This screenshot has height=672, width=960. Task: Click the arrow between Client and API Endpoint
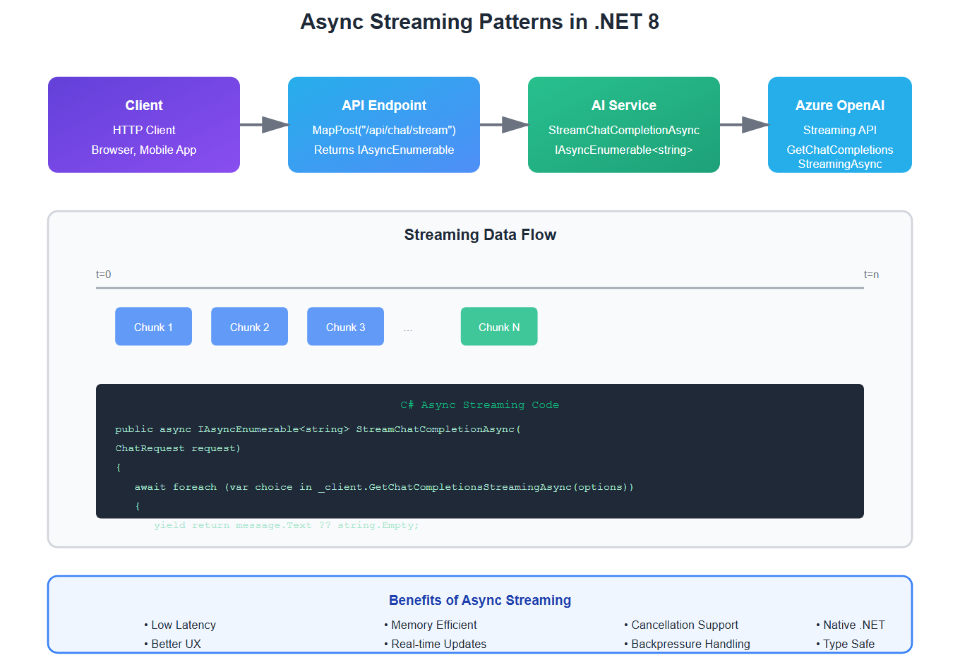point(264,125)
